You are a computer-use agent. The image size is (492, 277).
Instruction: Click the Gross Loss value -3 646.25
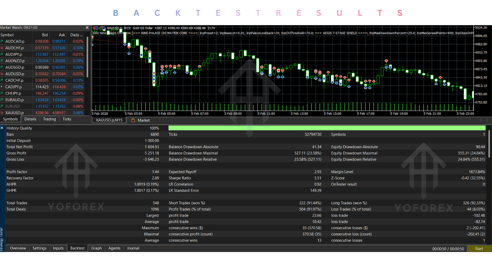(151, 159)
